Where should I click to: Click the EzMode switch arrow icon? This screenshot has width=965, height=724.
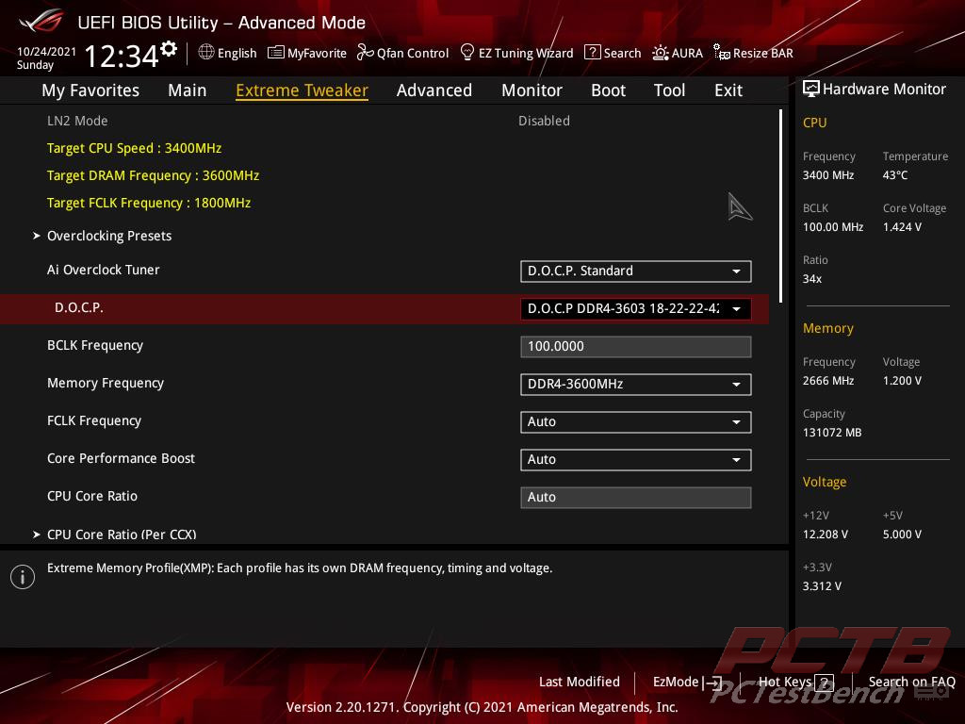712,683
